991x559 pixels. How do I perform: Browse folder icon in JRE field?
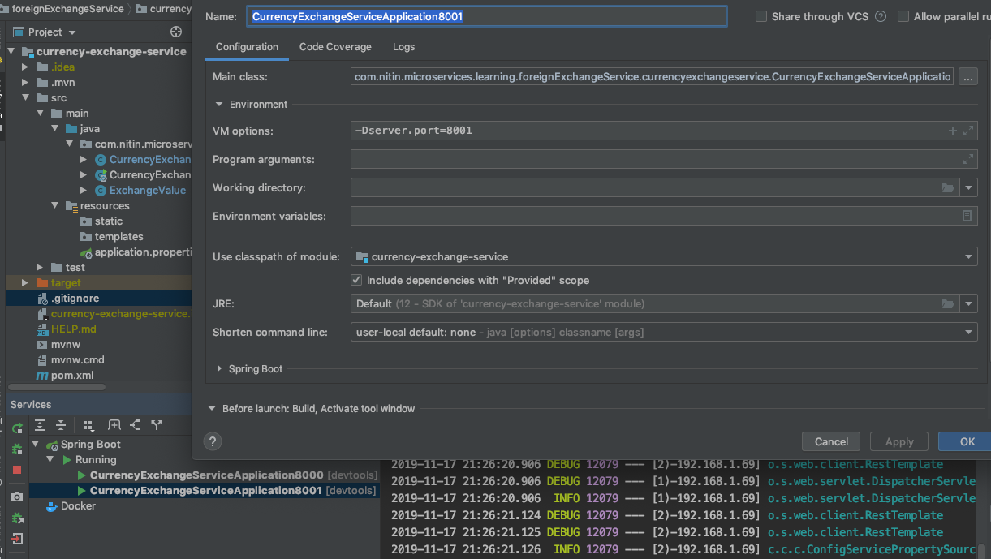[x=948, y=304]
